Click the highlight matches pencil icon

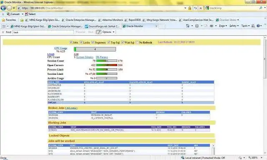click(x=99, y=32)
